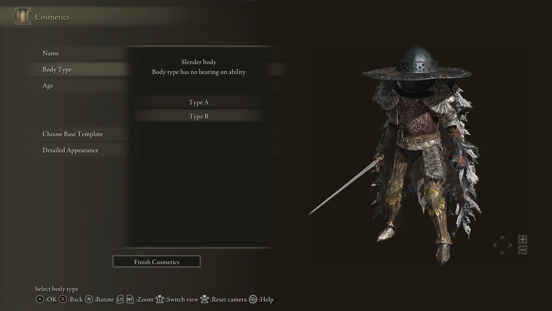
Task: Click the zoom in plus icon
Action: click(523, 239)
